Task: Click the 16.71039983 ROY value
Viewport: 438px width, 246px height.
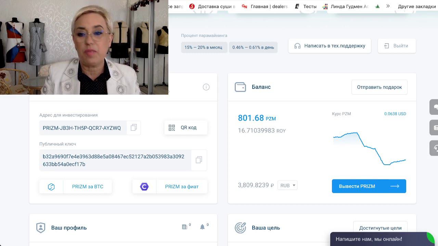Action: coord(262,131)
